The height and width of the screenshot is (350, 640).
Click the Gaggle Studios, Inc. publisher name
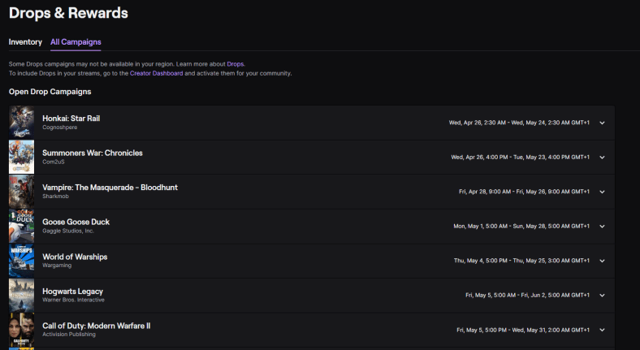(x=68, y=231)
